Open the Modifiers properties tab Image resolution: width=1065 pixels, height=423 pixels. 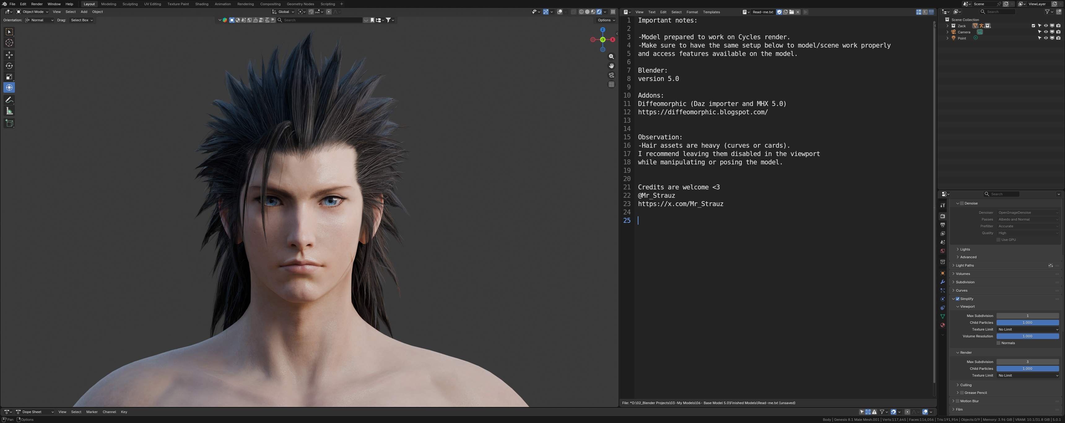(x=943, y=282)
